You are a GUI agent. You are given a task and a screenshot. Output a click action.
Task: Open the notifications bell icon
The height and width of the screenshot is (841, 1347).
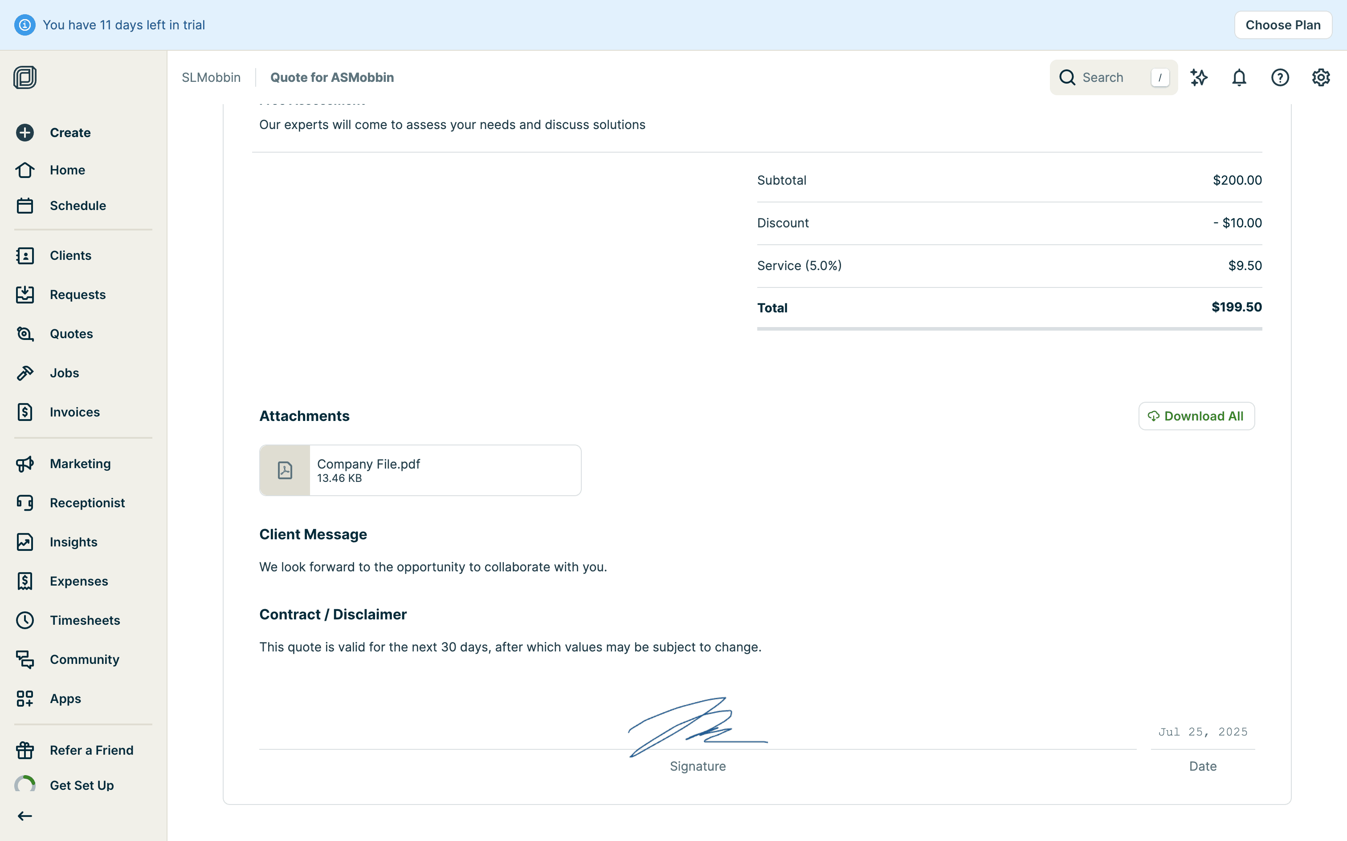(x=1239, y=77)
